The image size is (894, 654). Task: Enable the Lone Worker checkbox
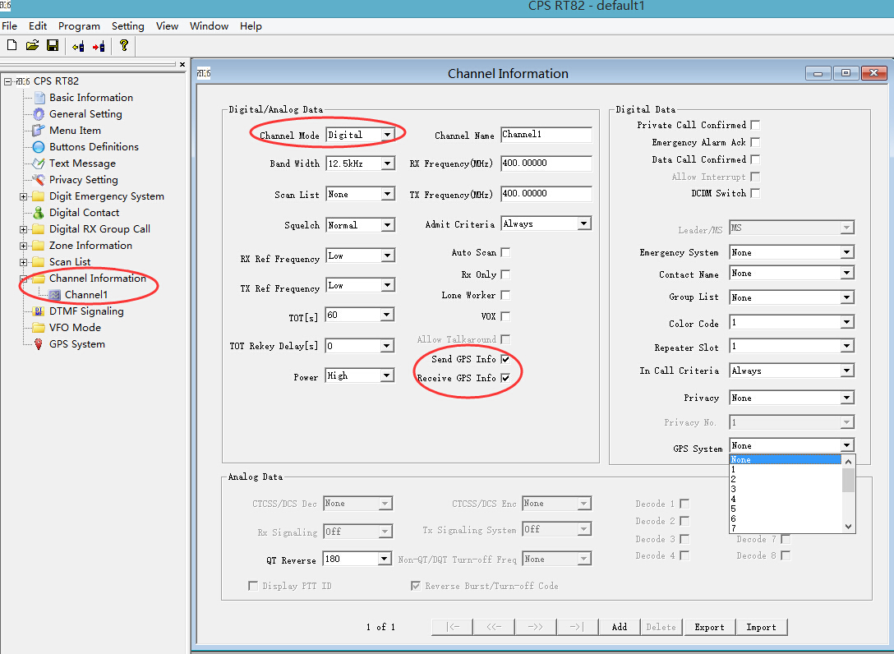pos(505,295)
